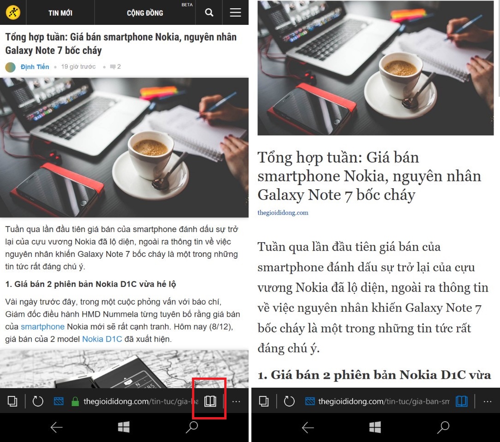Click '19 giờ trước' timestamp text
The height and width of the screenshot is (442, 500).
pyautogui.click(x=78, y=67)
